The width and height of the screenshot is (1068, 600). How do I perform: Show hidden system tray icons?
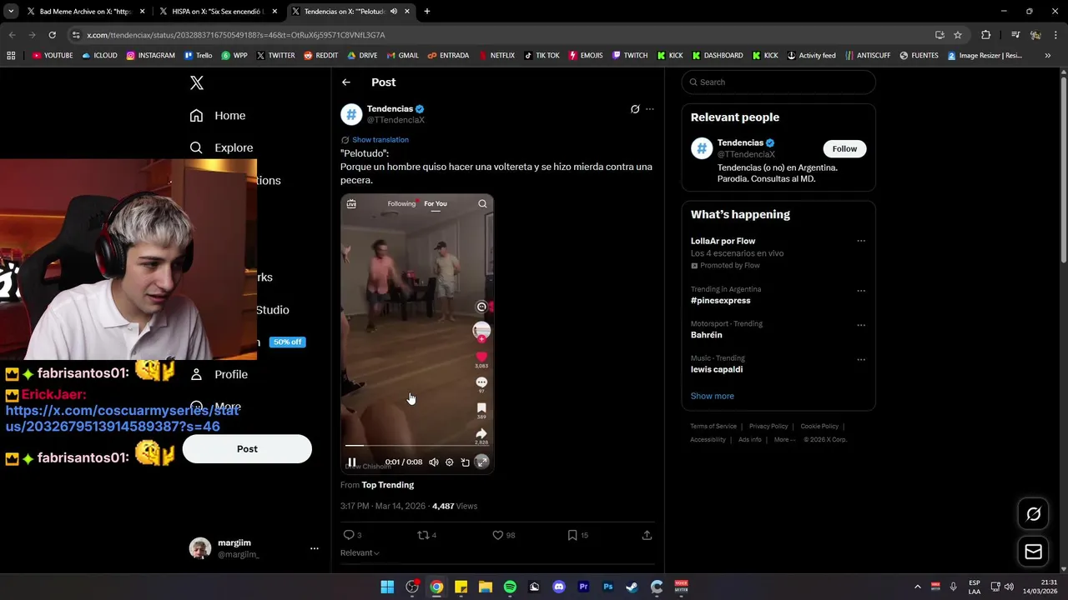(918, 587)
